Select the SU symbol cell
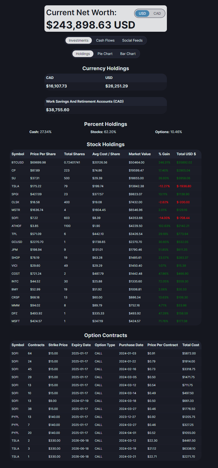 pos(14,178)
